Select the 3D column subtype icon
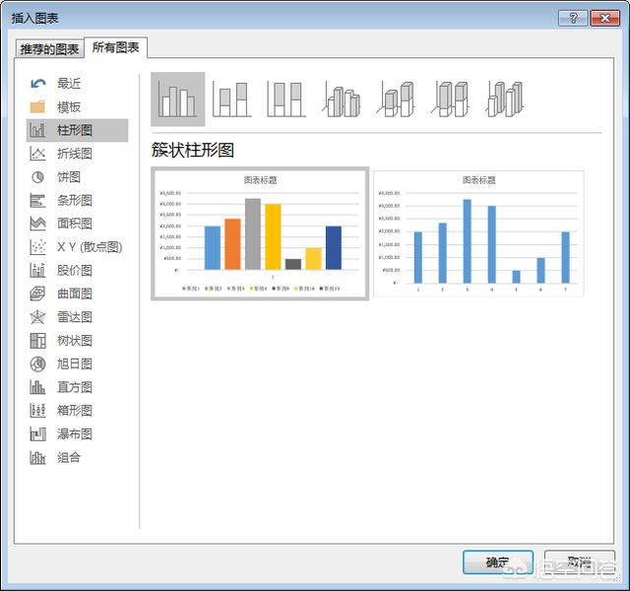 506,99
